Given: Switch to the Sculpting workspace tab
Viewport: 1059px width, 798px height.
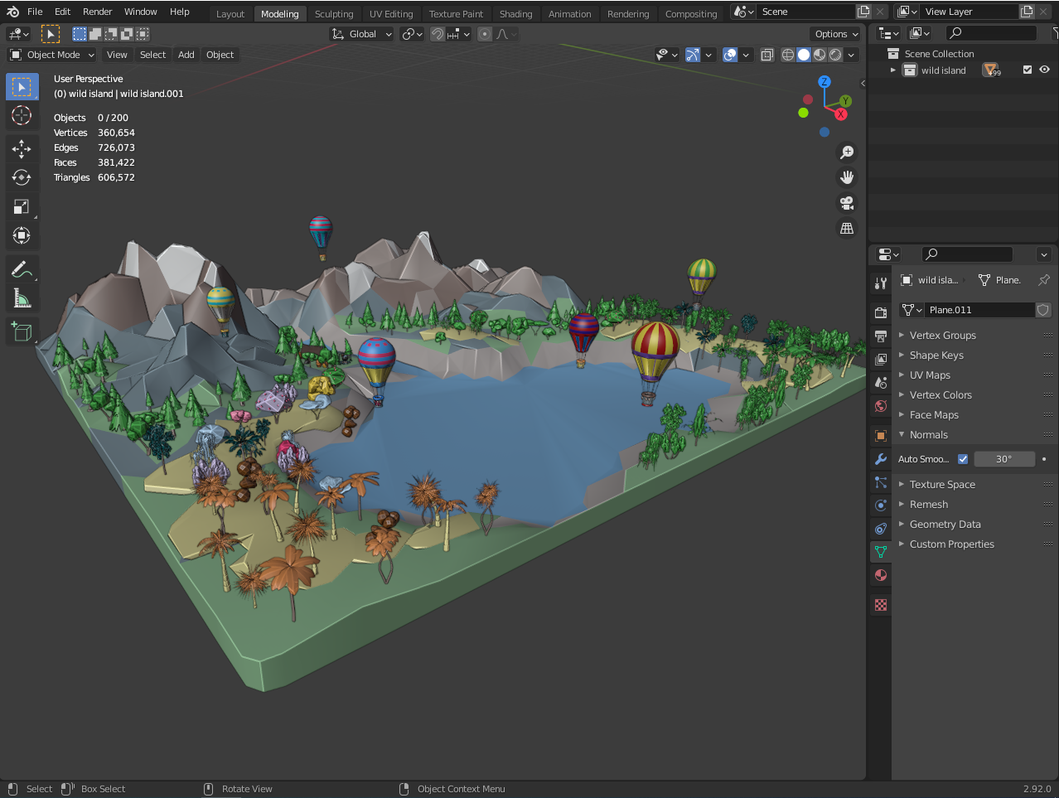Looking at the screenshot, I should pyautogui.click(x=334, y=14).
